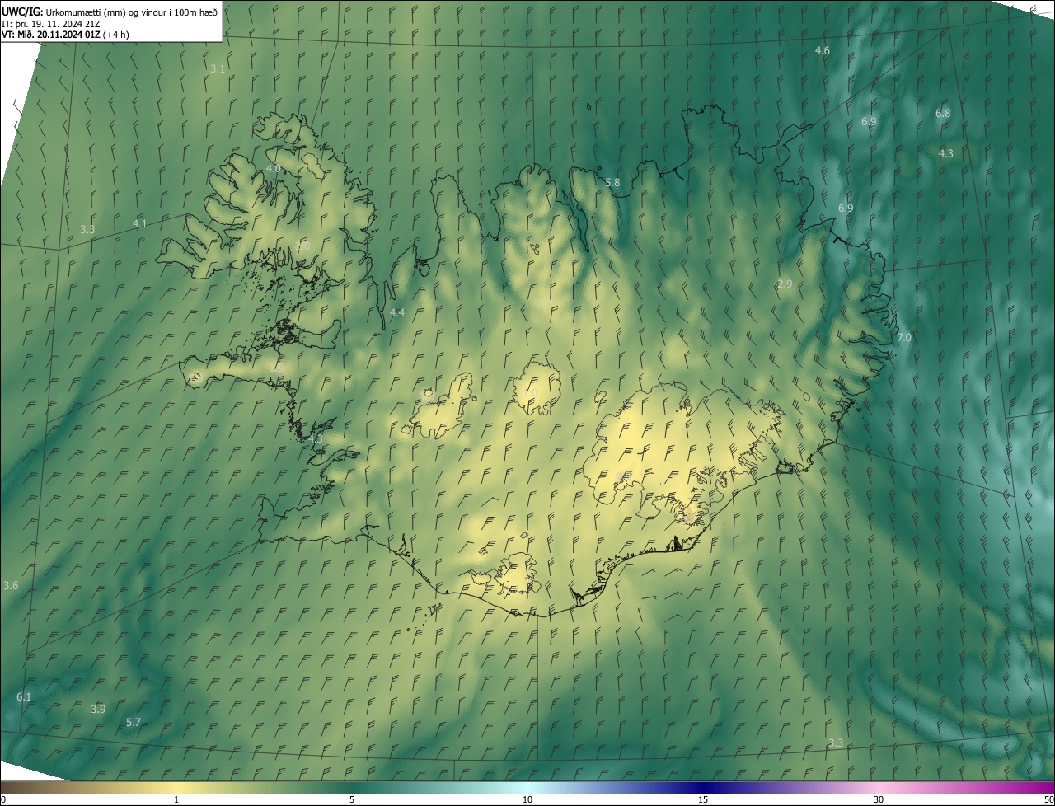Click the color scale label 1
Image resolution: width=1055 pixels, height=806 pixels.
pyautogui.click(x=176, y=800)
